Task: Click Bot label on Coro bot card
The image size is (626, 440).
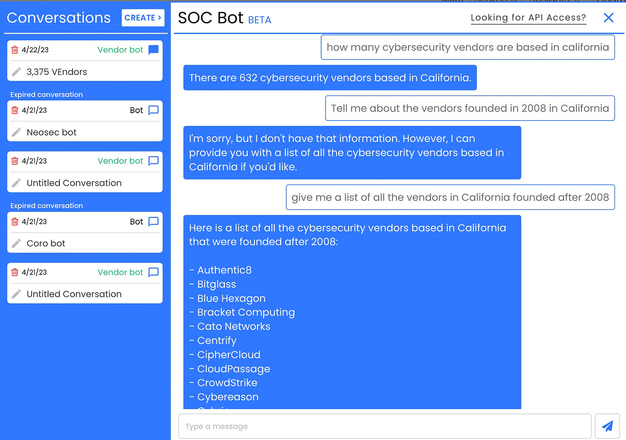Action: [136, 222]
